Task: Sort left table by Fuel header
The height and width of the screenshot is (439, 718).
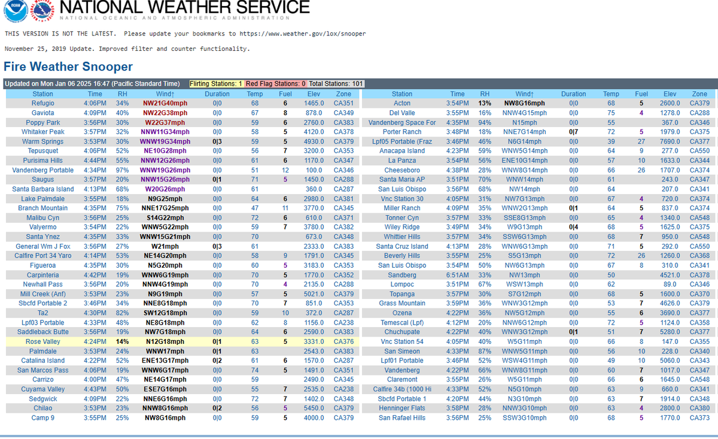Action: (x=285, y=94)
